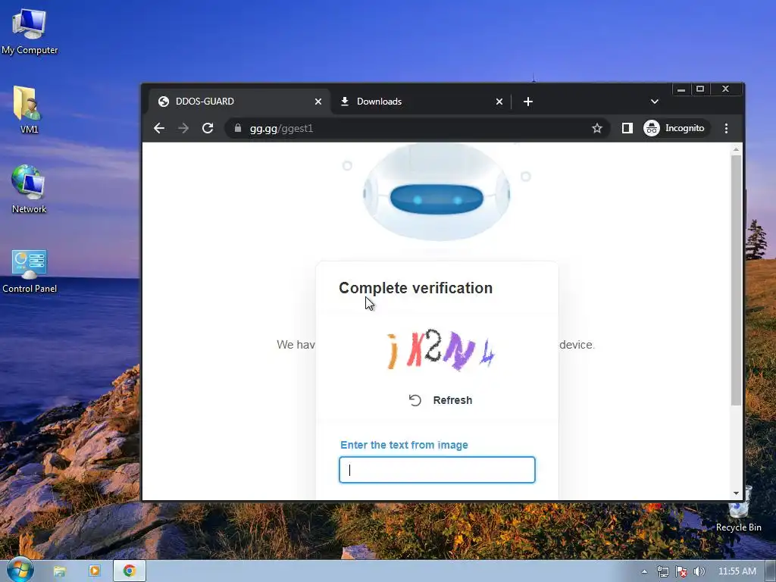The width and height of the screenshot is (776, 582).
Task: Open a new tab with plus button
Action: (x=528, y=102)
